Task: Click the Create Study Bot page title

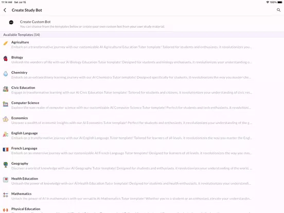Action: point(27,10)
